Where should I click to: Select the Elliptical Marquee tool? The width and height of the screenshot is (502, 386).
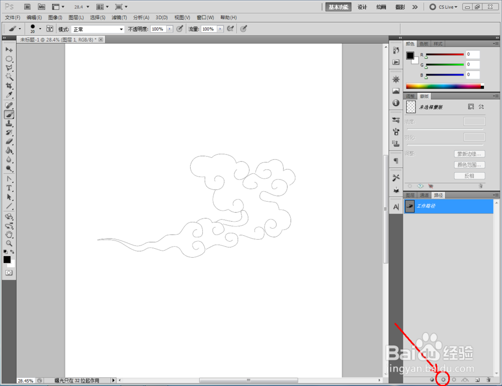9,59
